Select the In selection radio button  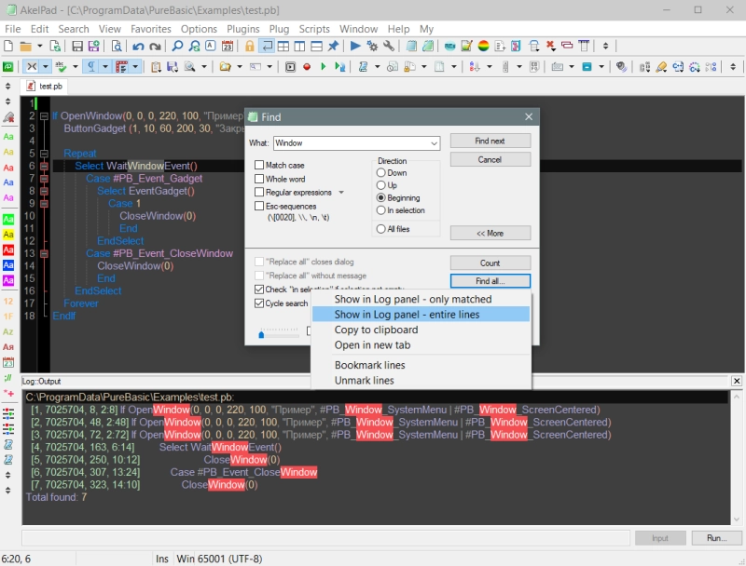(381, 210)
